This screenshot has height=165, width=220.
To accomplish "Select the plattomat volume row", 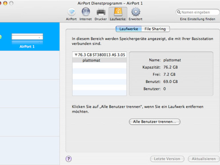I will coord(99,60).
